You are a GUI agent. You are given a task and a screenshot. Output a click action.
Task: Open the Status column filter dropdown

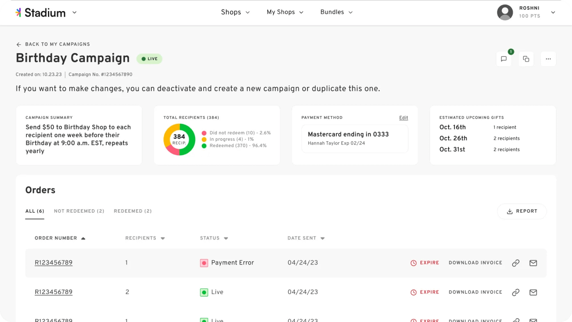pos(225,238)
